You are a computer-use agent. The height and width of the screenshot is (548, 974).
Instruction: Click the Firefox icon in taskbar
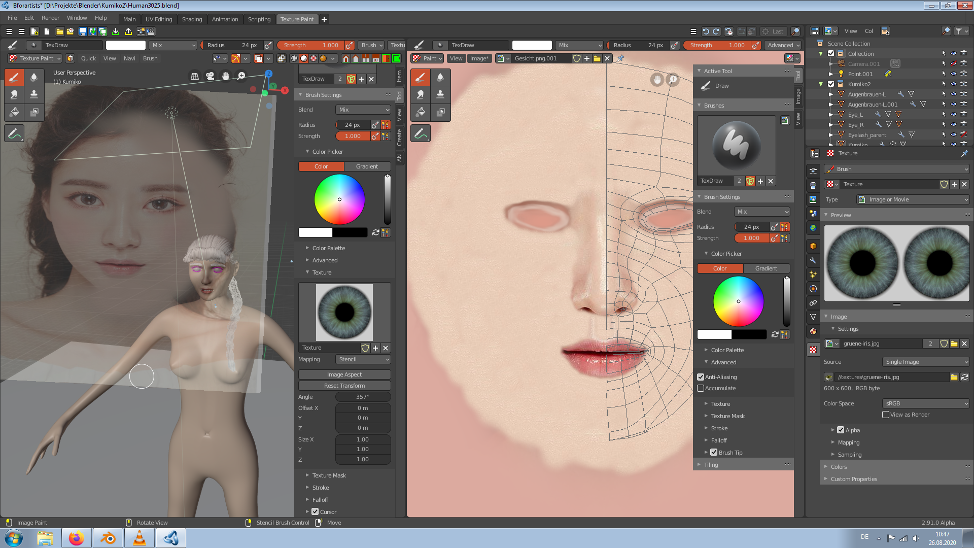pos(76,538)
